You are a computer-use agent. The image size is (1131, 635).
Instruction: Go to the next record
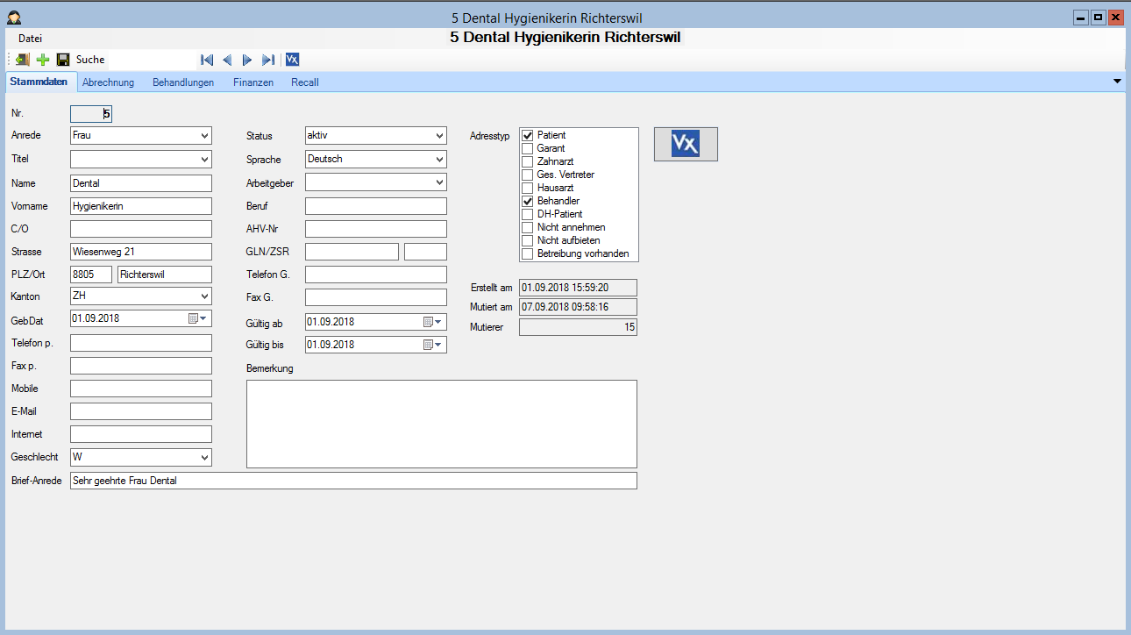click(247, 60)
